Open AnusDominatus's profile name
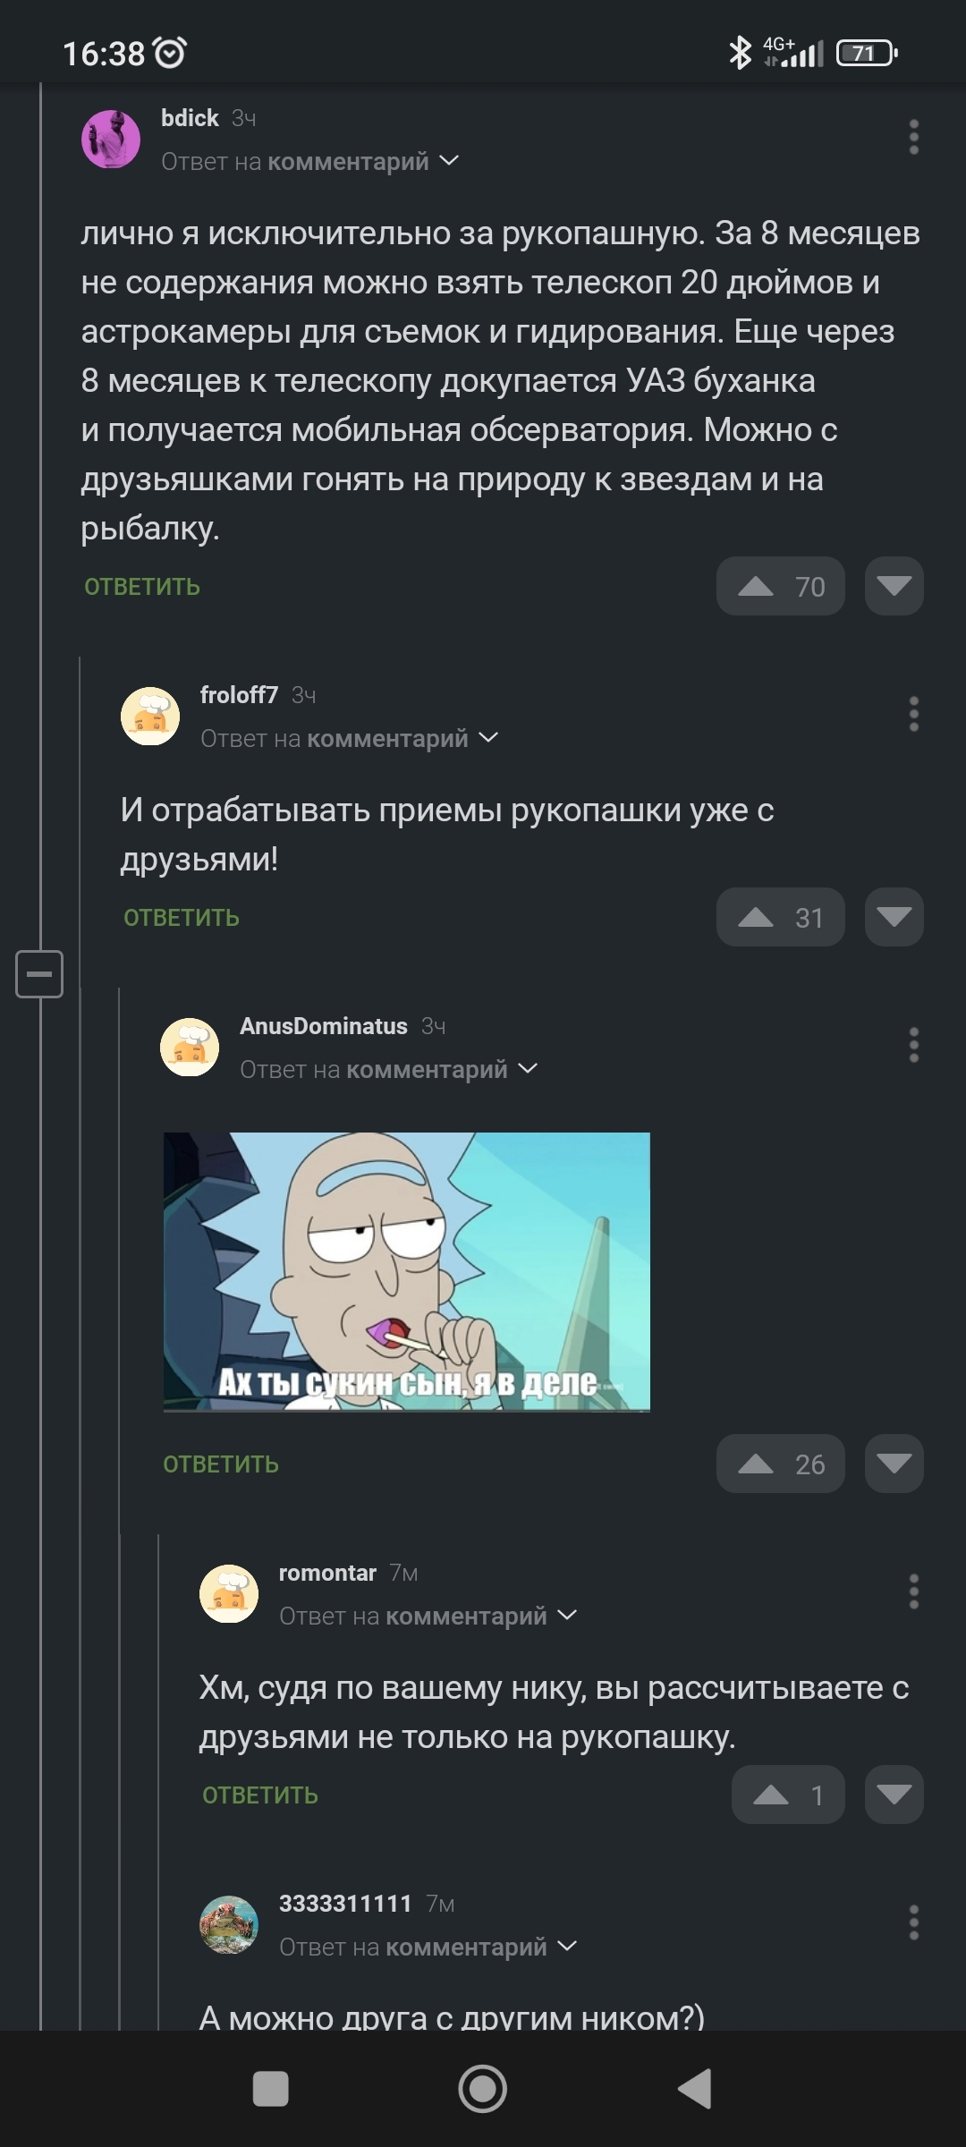966x2147 pixels. [x=324, y=1026]
